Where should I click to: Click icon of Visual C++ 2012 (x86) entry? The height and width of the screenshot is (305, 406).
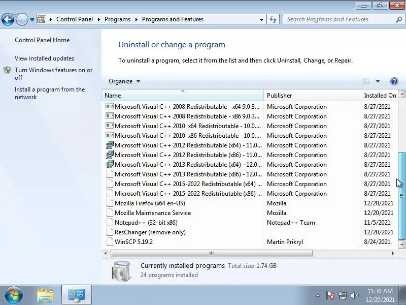pyautogui.click(x=110, y=155)
